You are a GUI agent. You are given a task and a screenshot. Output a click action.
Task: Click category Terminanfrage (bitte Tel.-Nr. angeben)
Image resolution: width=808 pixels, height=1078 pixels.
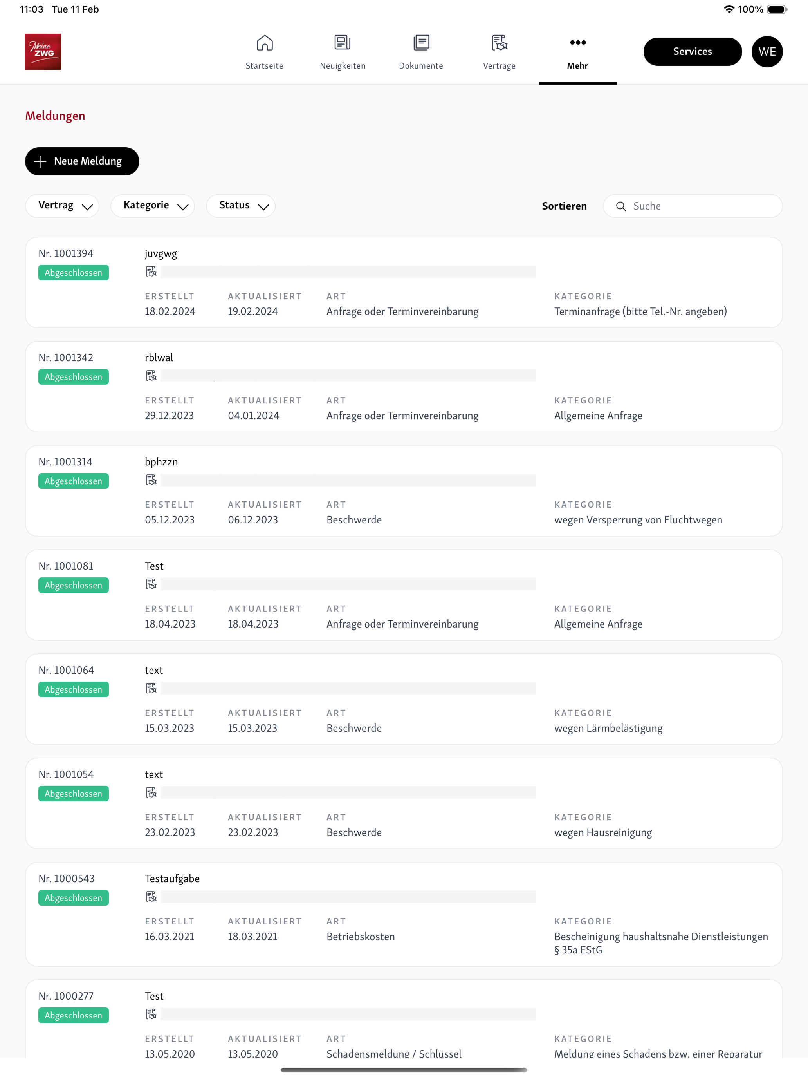[640, 311]
